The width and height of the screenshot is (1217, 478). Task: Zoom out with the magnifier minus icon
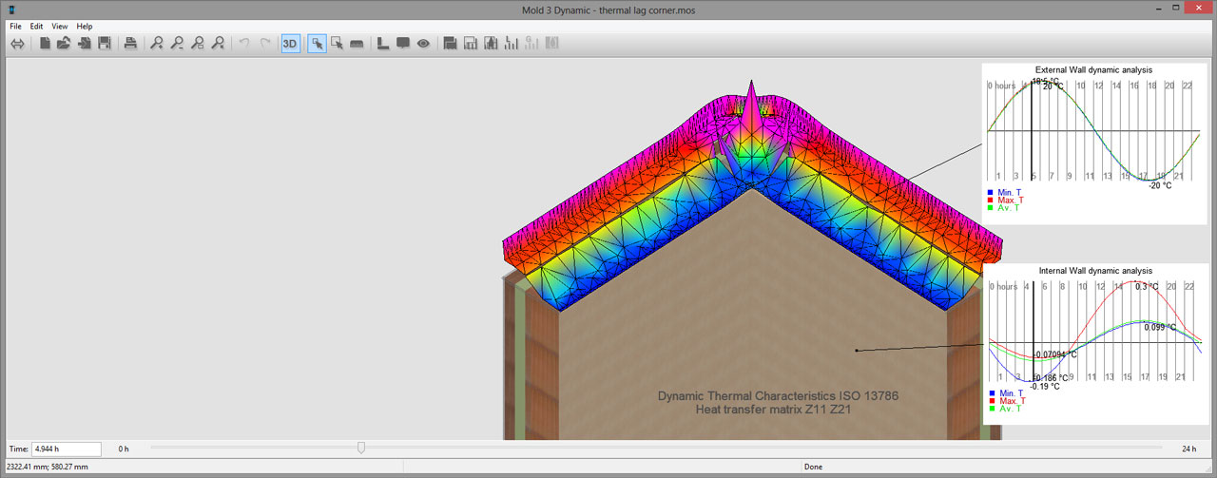(178, 44)
